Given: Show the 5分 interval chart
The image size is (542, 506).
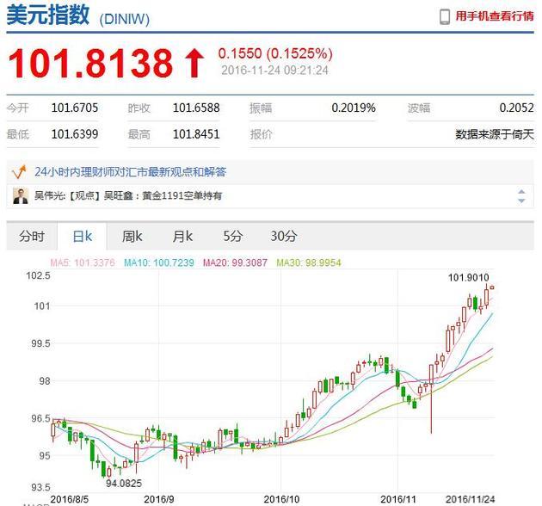Looking at the screenshot, I should (x=232, y=237).
